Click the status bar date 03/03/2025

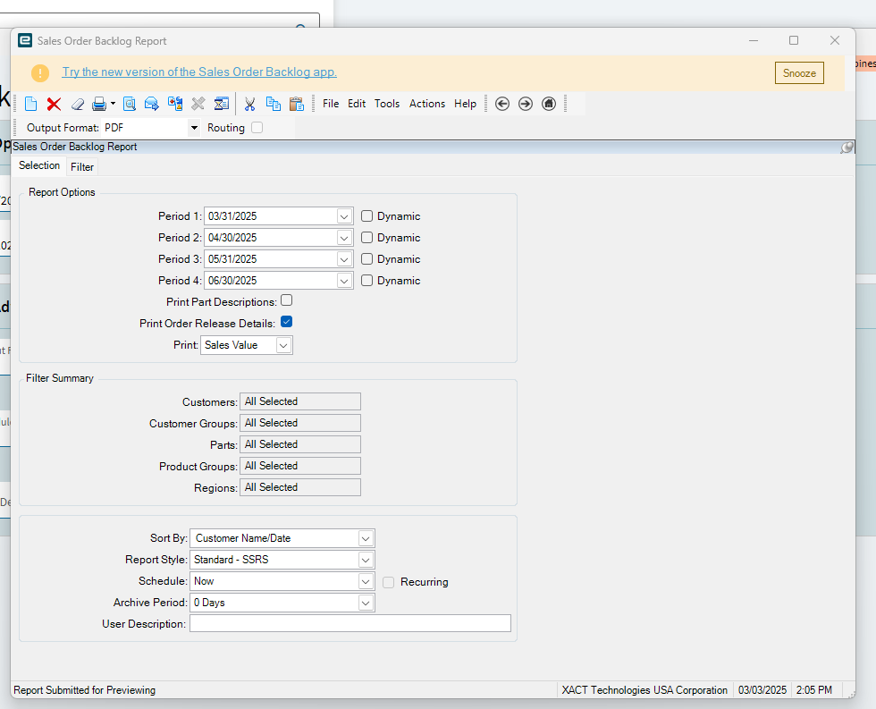click(x=762, y=690)
